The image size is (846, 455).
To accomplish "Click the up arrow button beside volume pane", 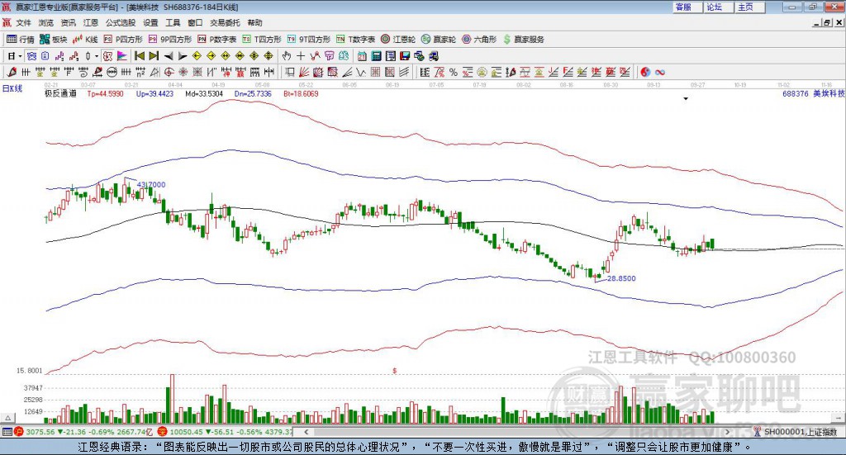I will tap(7, 418).
